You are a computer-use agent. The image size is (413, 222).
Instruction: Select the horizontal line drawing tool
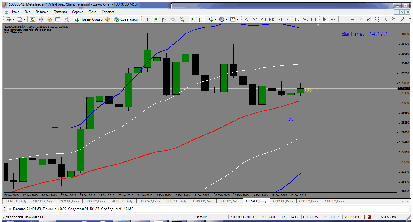[x=352, y=19]
